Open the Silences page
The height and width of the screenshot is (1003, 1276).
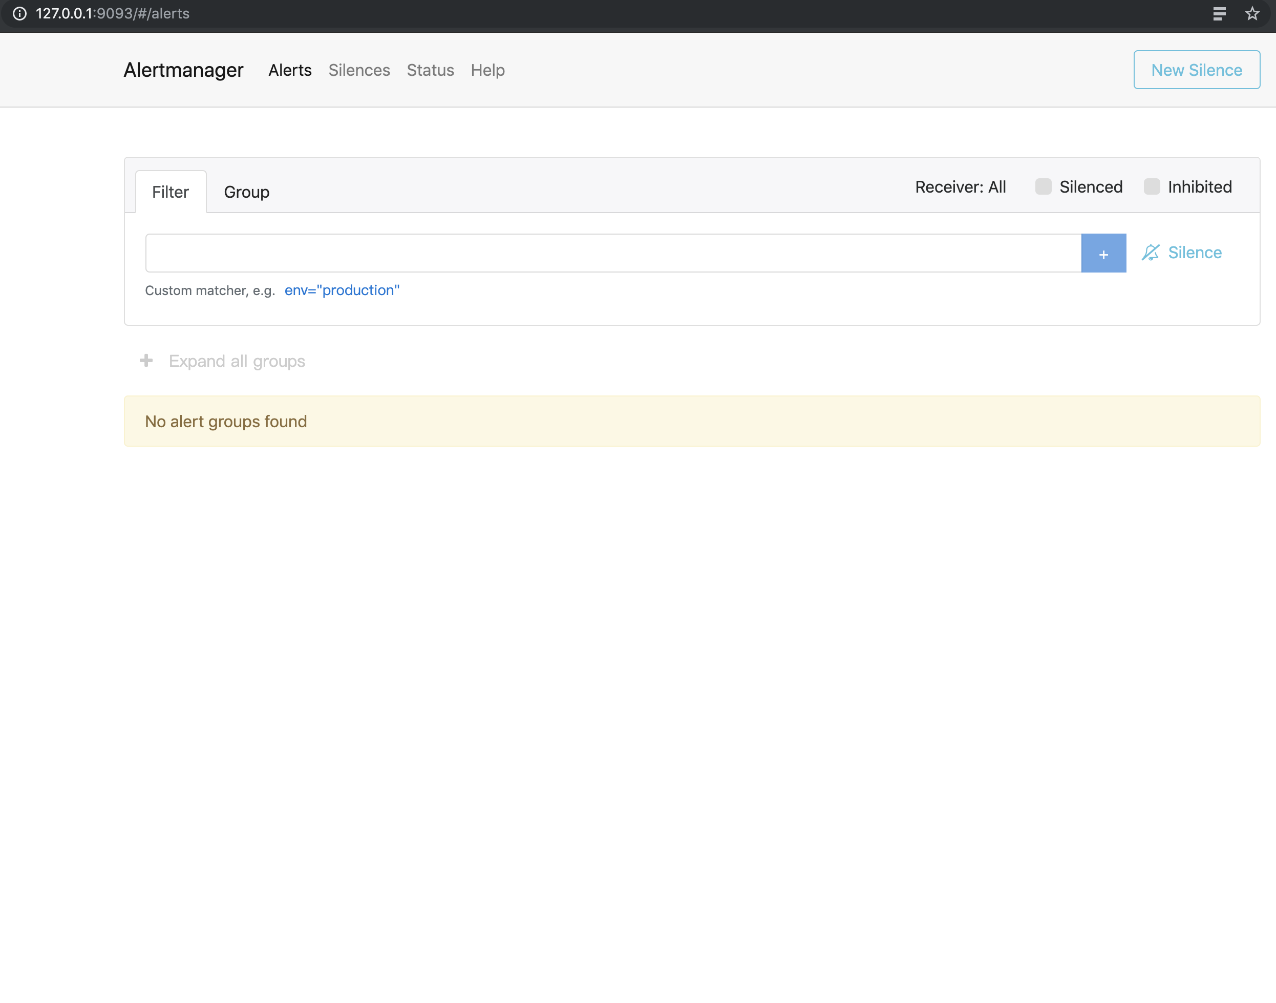(x=359, y=70)
